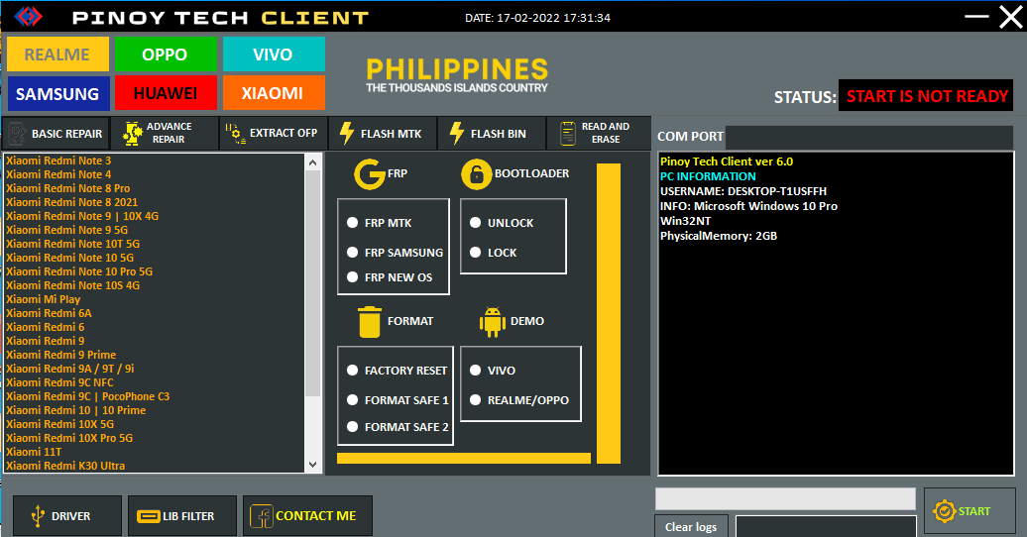The height and width of the screenshot is (537, 1027).
Task: Click the Format trash can icon
Action: point(370,322)
